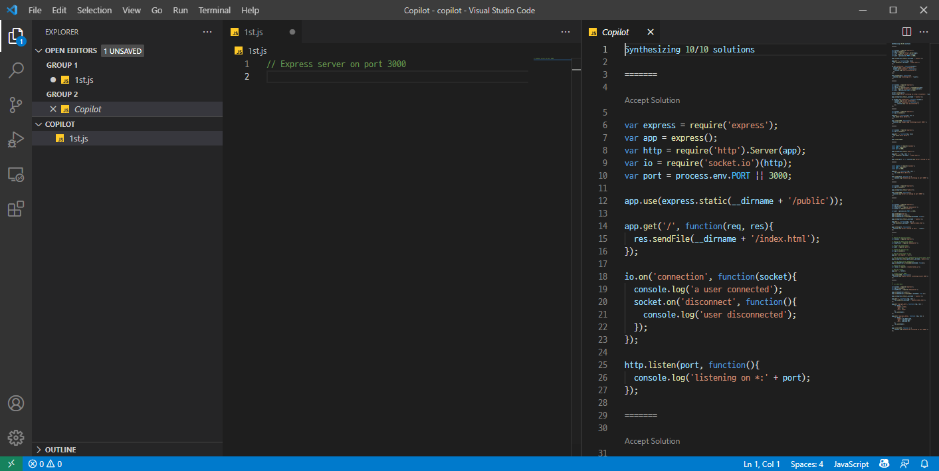Click the http.listen line in Copilot
This screenshot has width=939, height=471.
tap(692, 365)
